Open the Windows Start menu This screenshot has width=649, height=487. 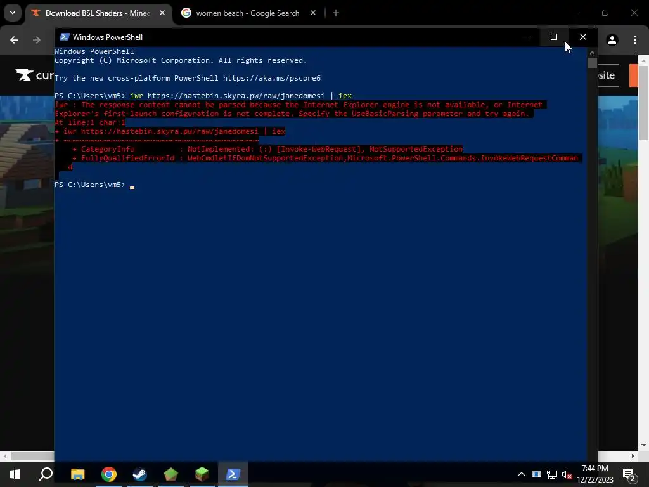[15, 474]
